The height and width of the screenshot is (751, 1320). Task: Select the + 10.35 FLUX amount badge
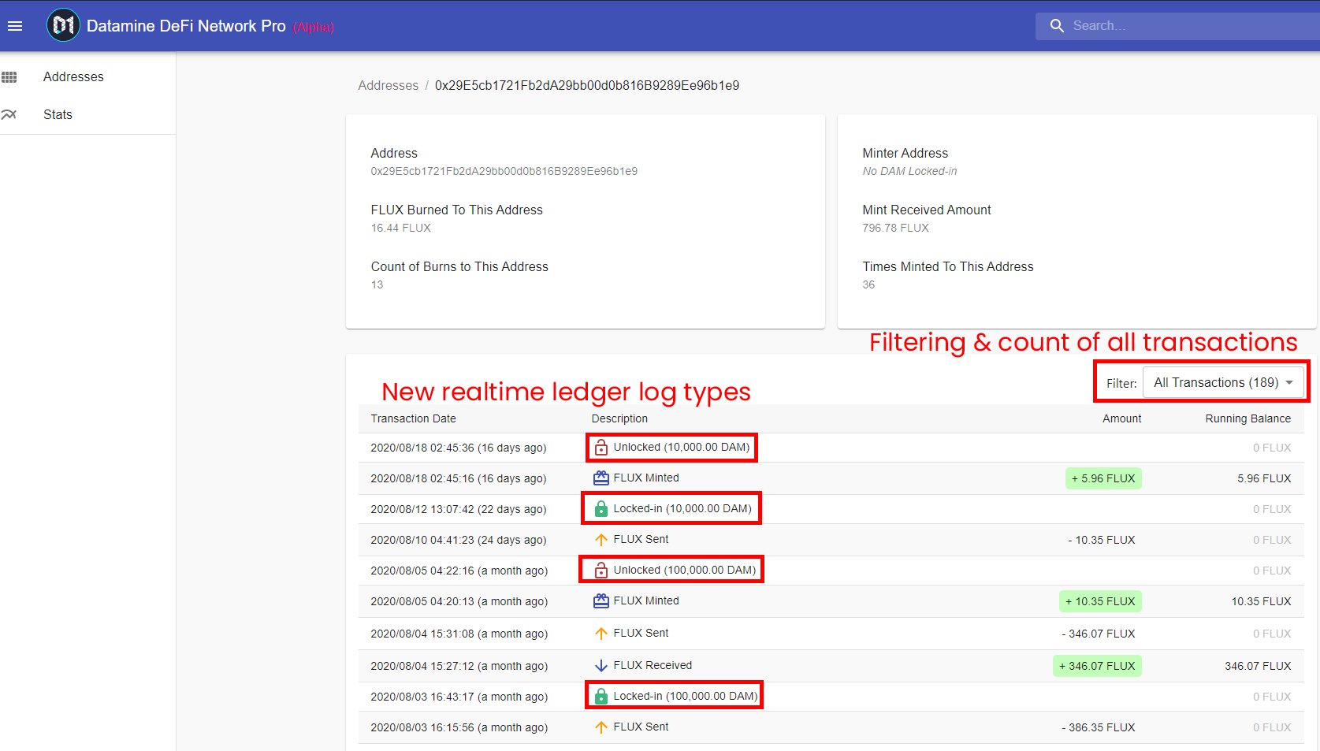point(1100,601)
